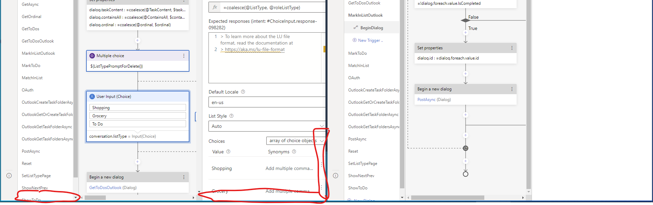
Task: Add an action below the User Input node
Action: (x=137, y=162)
